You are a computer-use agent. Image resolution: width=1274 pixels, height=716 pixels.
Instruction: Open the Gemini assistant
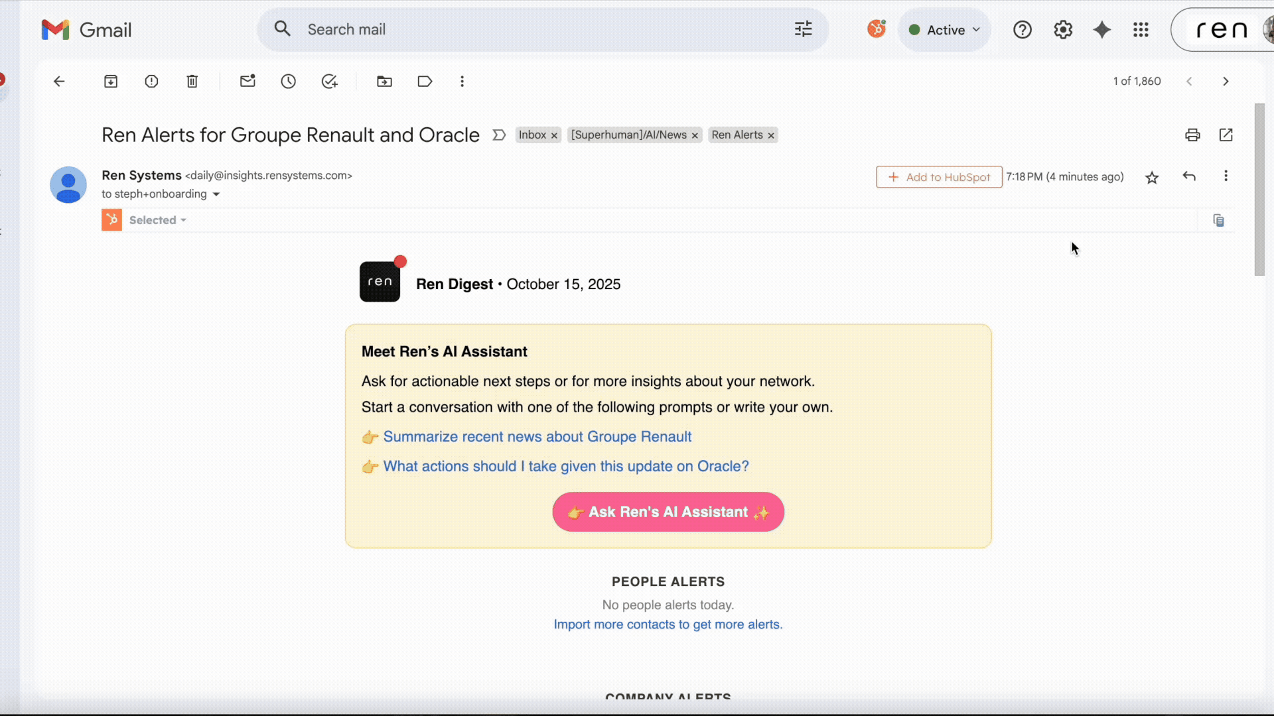click(x=1102, y=29)
